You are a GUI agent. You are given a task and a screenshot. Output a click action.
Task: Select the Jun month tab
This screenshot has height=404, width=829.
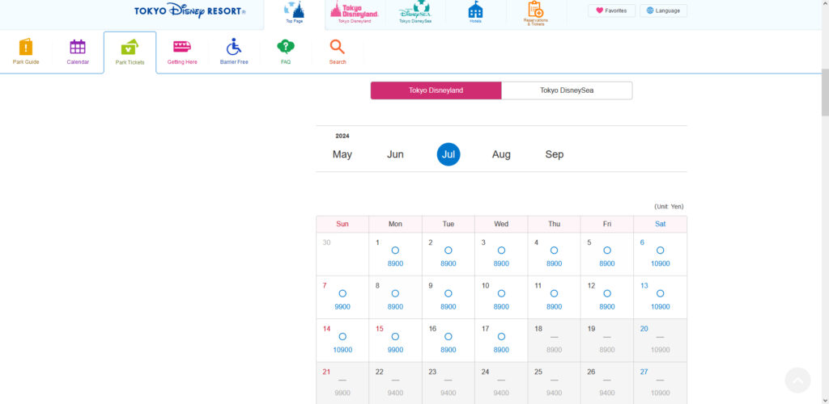coord(395,154)
